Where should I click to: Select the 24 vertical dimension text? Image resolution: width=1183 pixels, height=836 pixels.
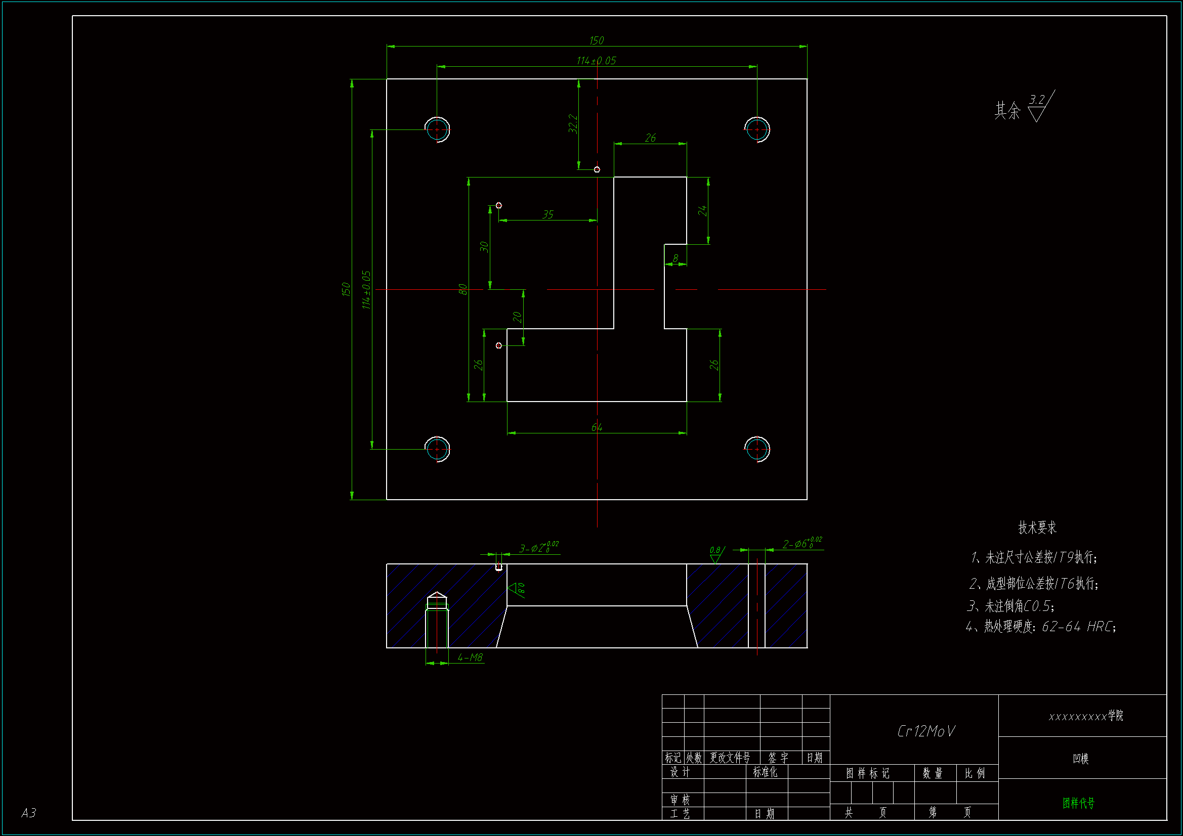[x=702, y=211]
